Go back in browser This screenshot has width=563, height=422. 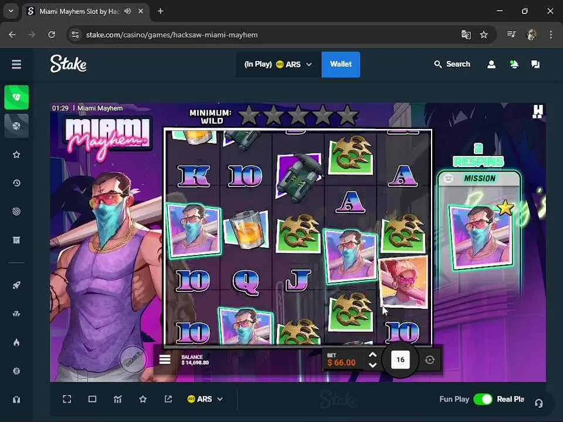coord(12,35)
